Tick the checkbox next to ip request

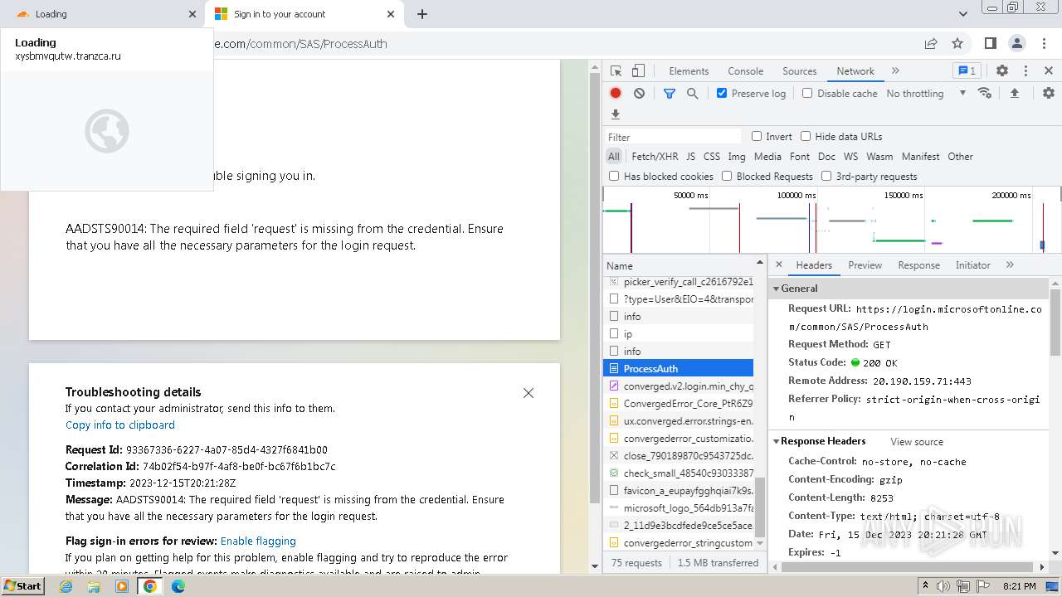click(614, 334)
